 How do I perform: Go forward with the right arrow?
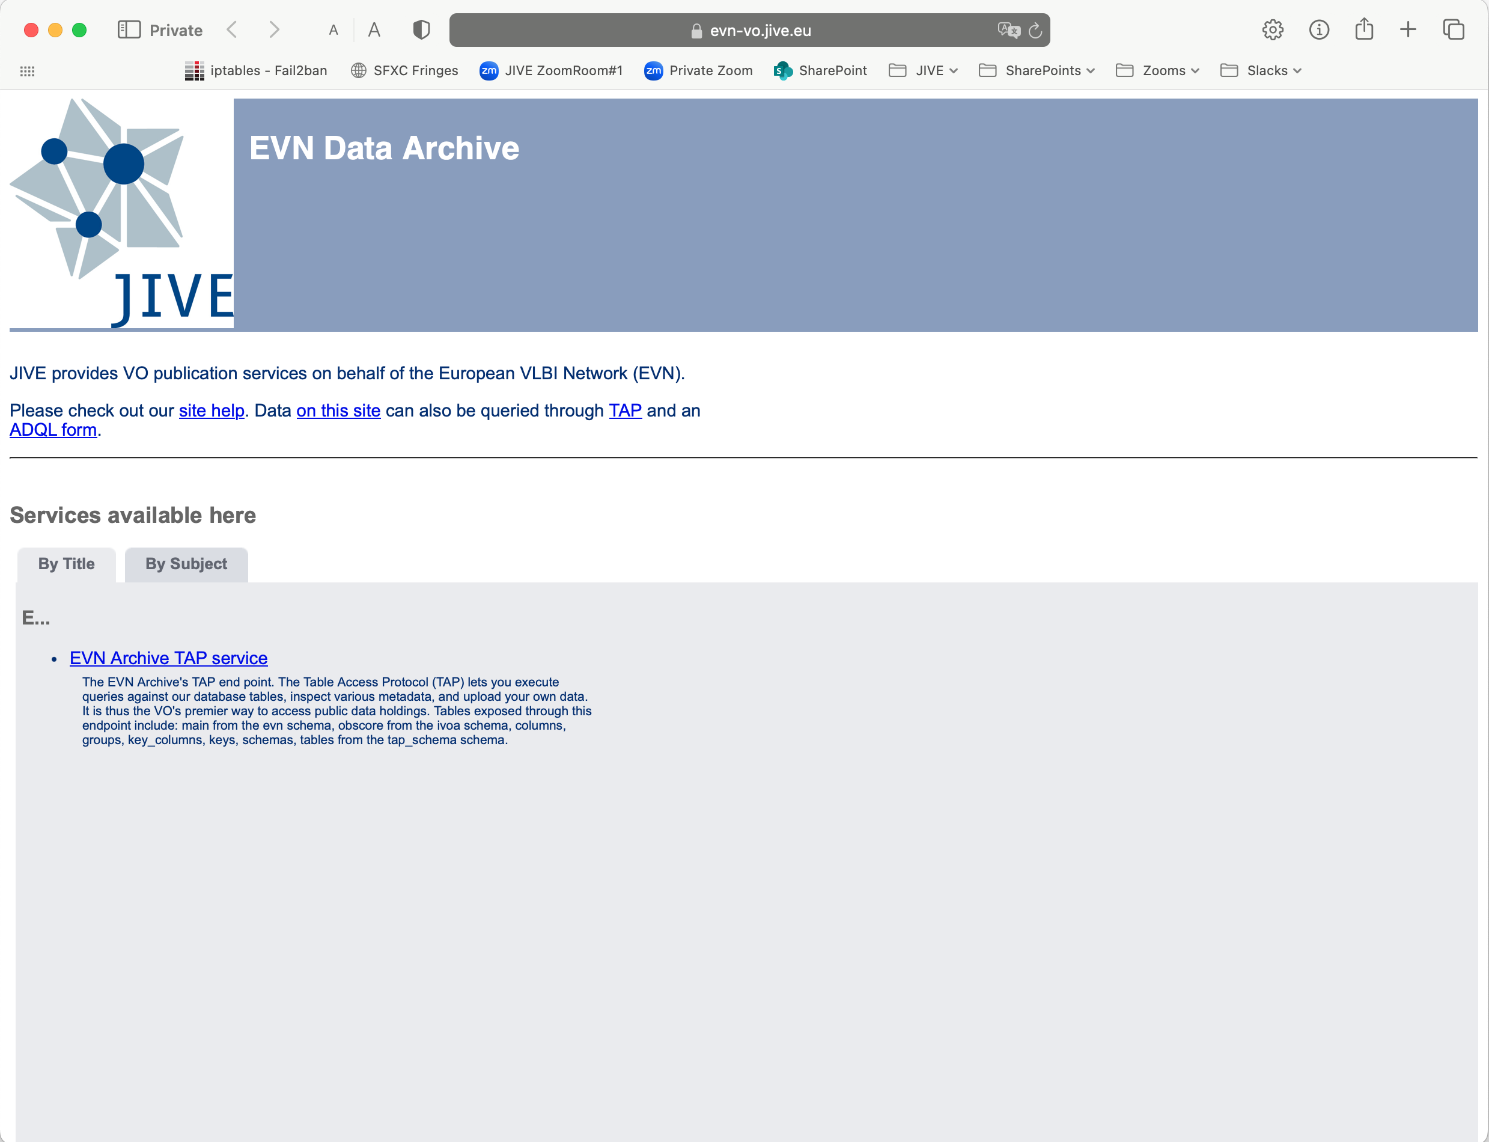click(274, 30)
